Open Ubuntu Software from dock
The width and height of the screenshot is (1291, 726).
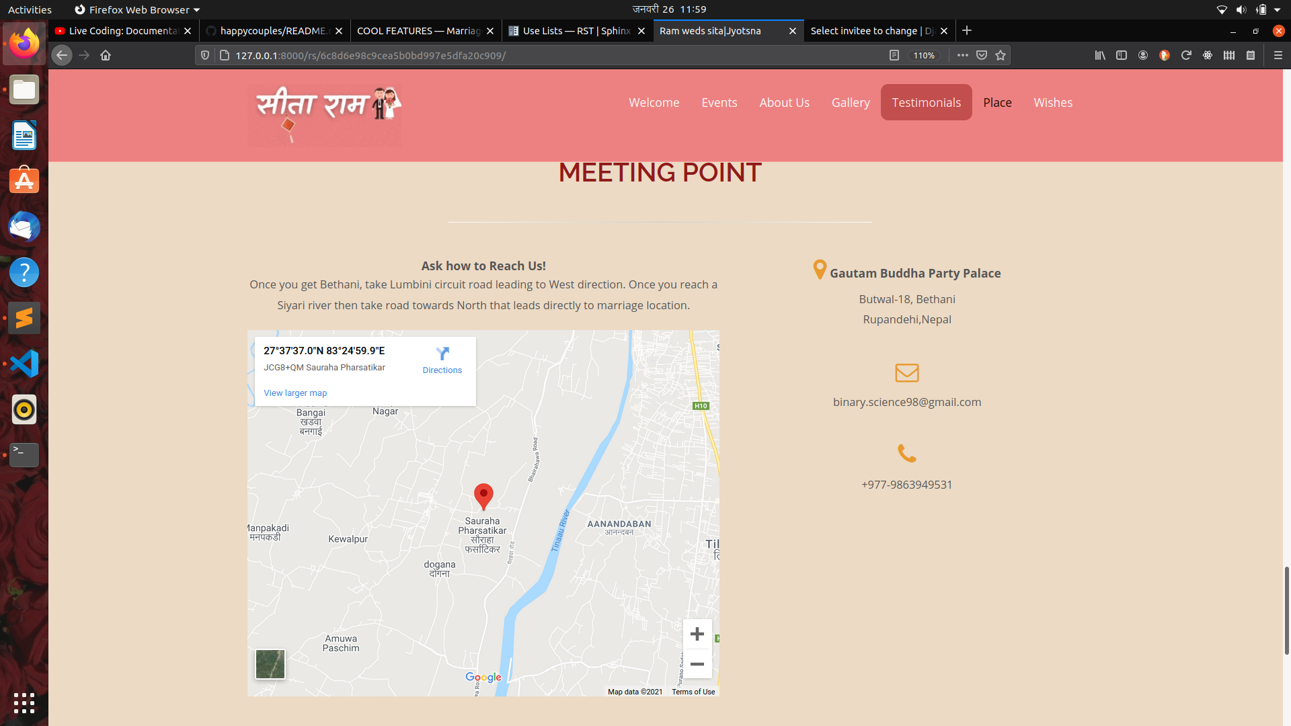coord(24,181)
